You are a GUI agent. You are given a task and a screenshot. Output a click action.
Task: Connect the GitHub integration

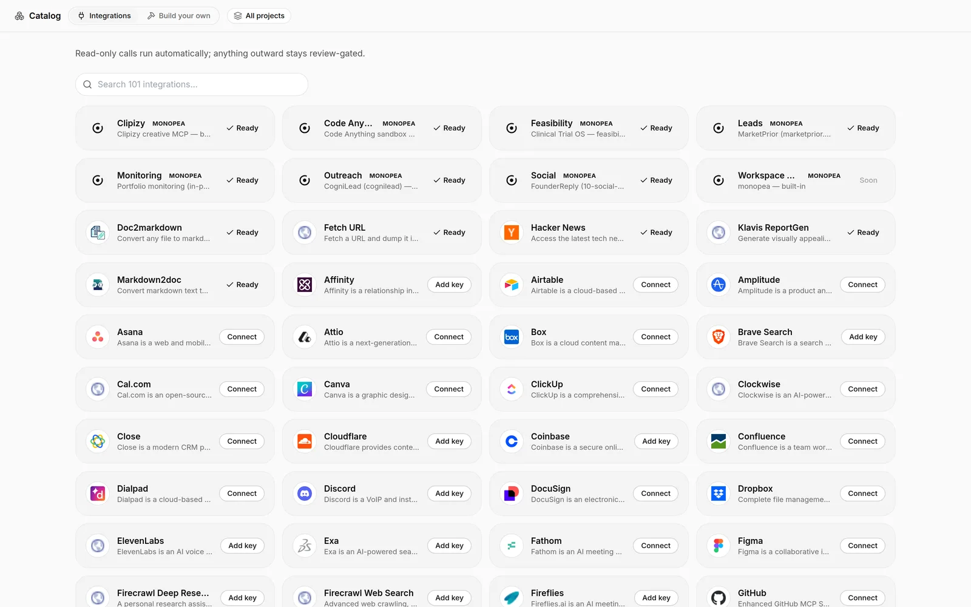tap(862, 598)
